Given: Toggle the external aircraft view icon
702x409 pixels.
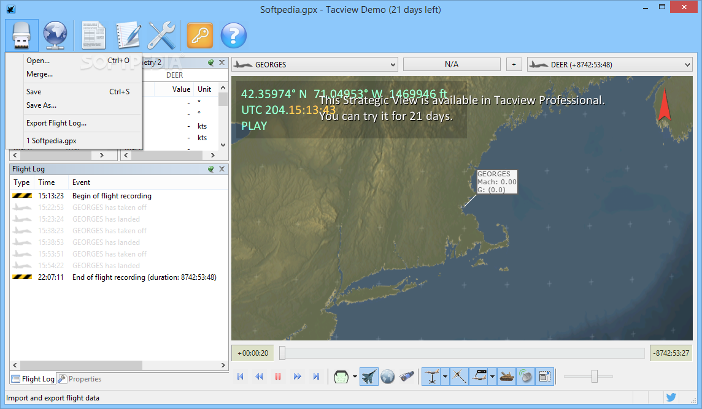Looking at the screenshot, I should (x=369, y=377).
